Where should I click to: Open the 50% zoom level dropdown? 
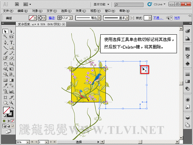tap(28, 142)
